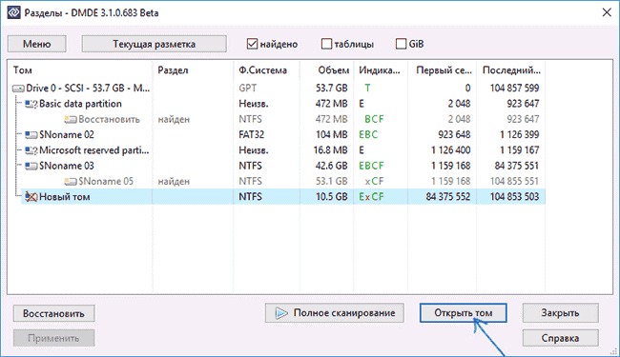Sort by the Том column header

point(23,70)
